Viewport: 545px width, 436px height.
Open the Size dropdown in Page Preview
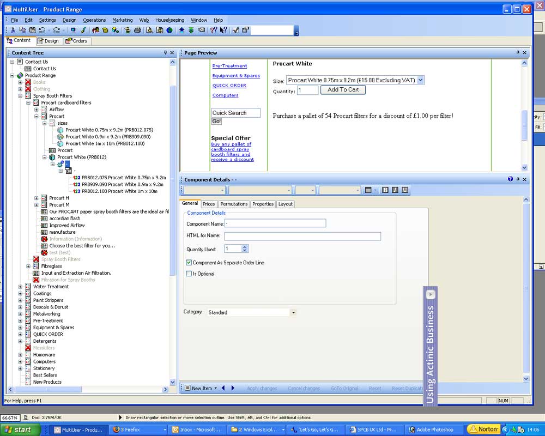[420, 80]
